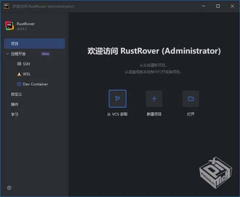
Task: Click the 2024.2 version text
Action: click(x=22, y=29)
